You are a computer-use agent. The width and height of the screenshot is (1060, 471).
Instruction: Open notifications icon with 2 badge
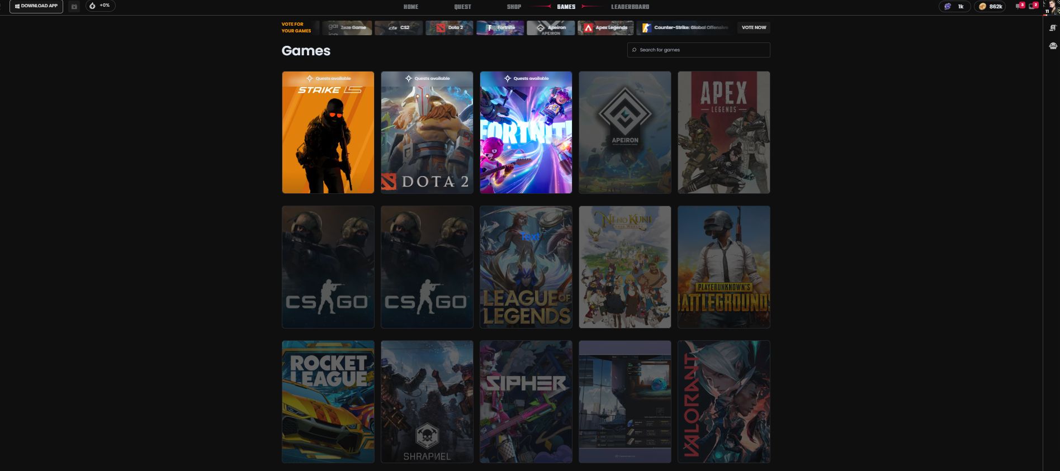[x=1033, y=6]
